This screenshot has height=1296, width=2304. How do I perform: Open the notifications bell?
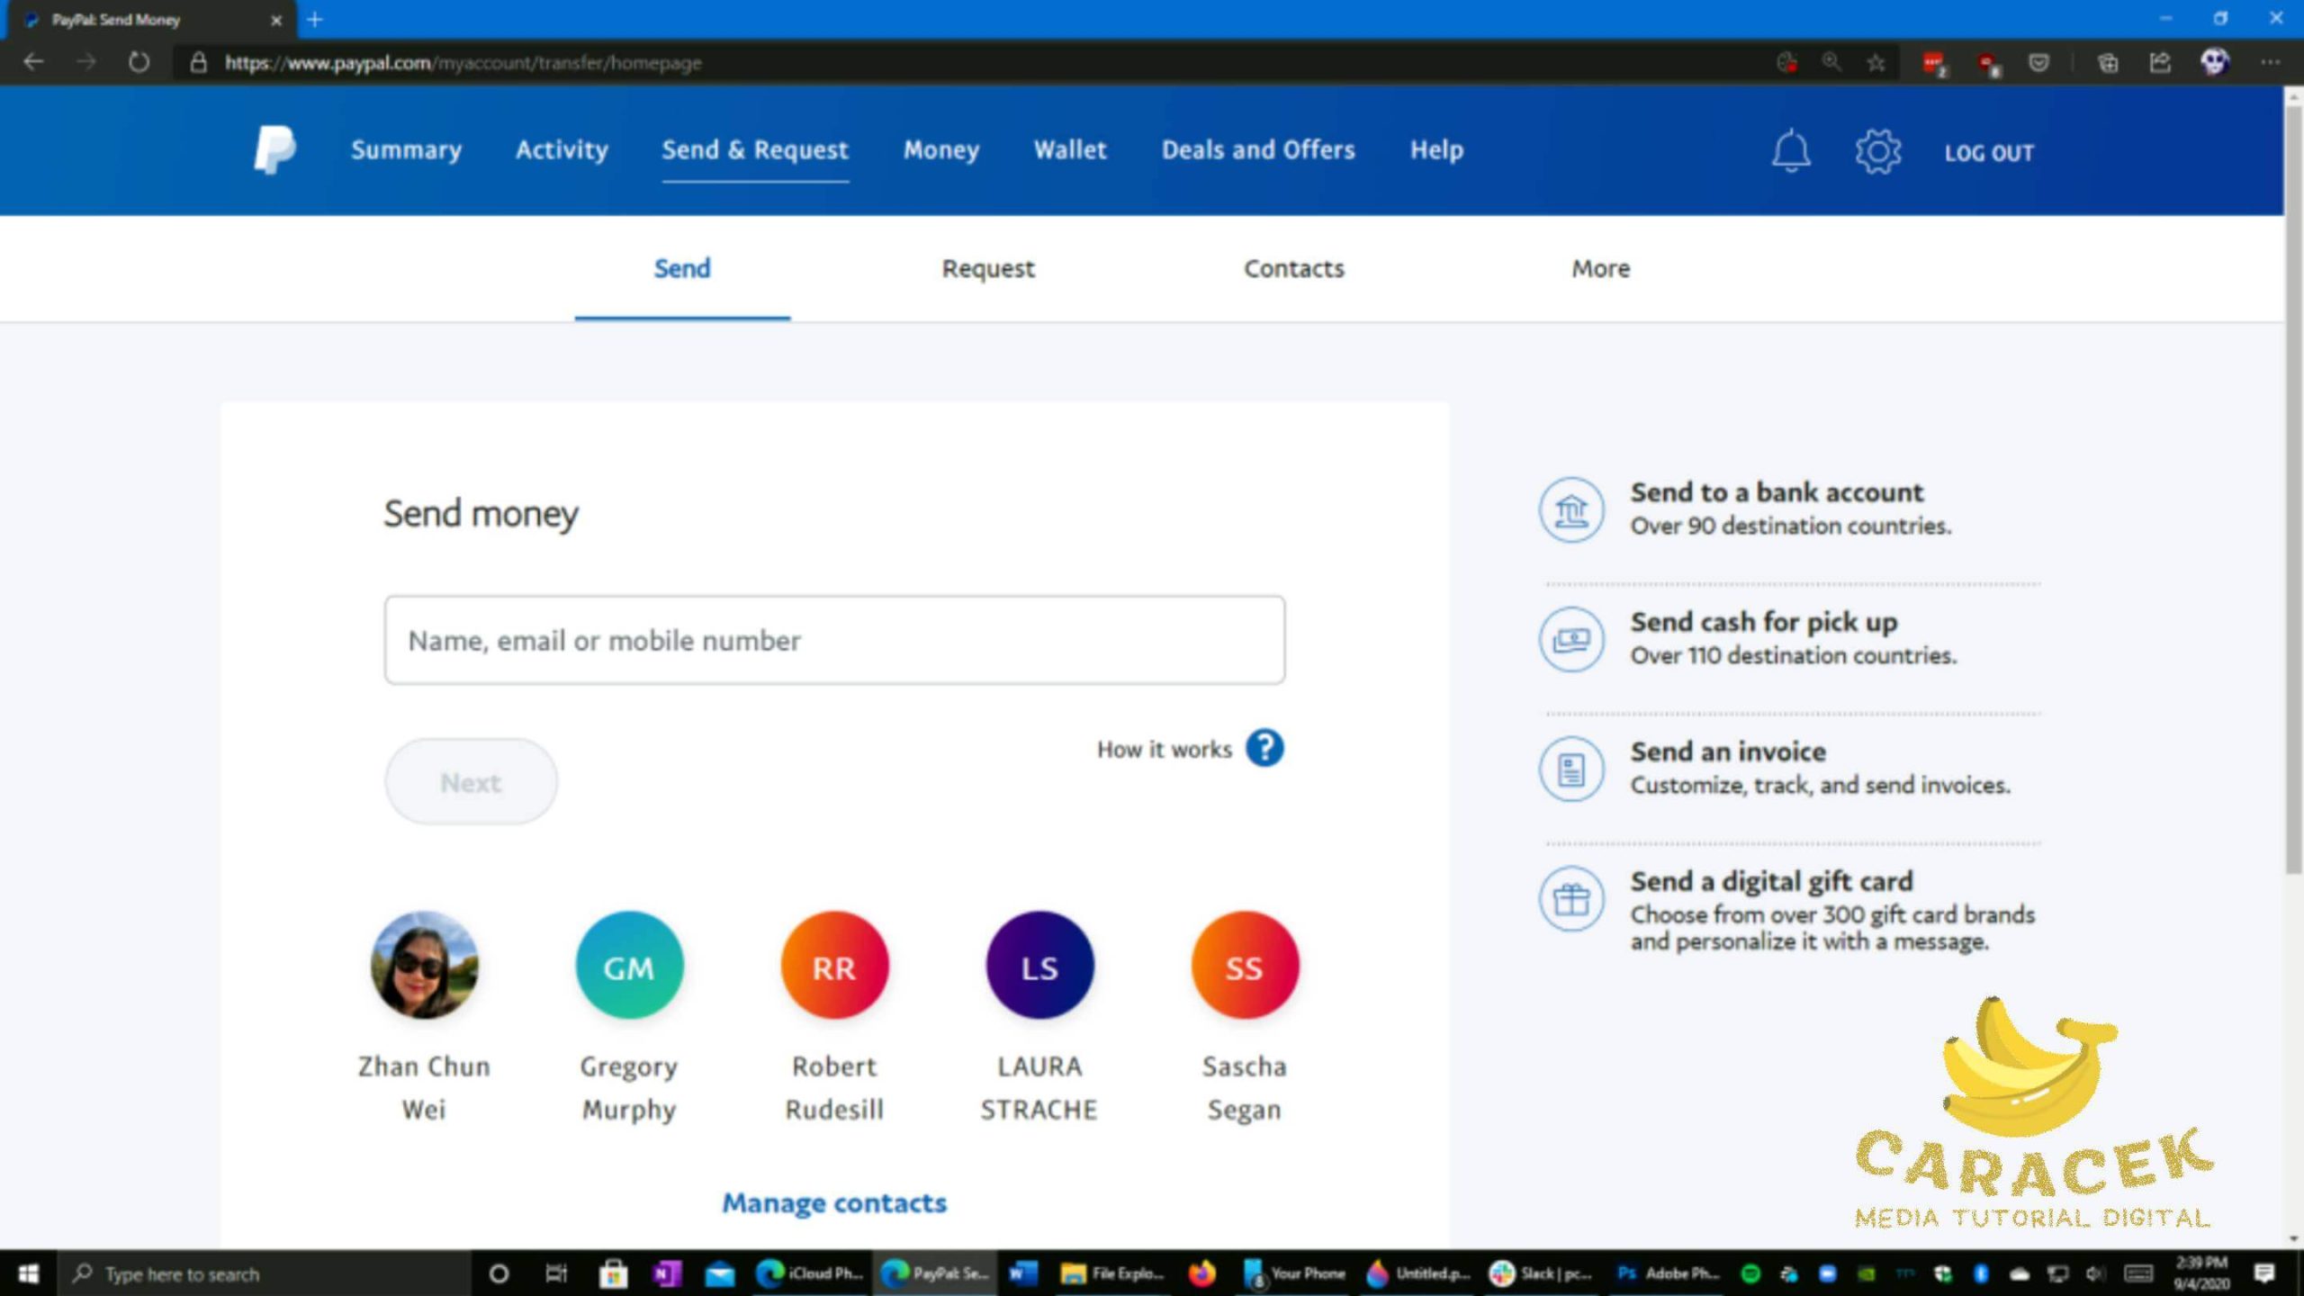point(1791,150)
